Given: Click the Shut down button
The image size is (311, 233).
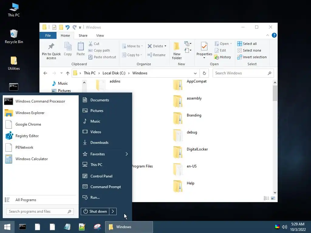Looking at the screenshot, I should tap(95, 211).
